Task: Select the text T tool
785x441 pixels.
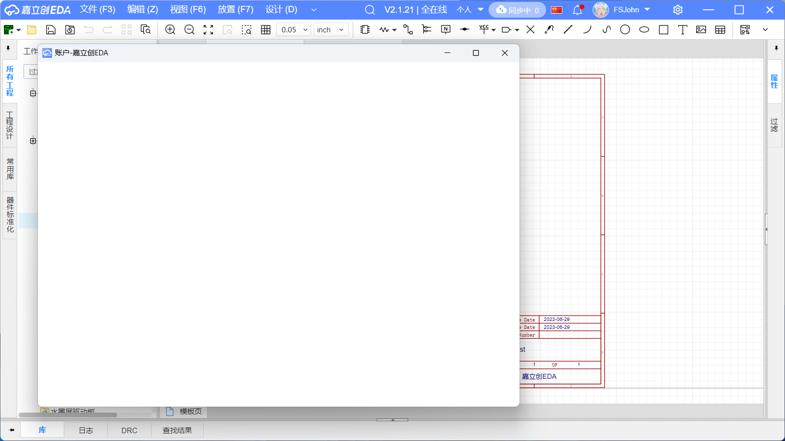Action: (682, 30)
